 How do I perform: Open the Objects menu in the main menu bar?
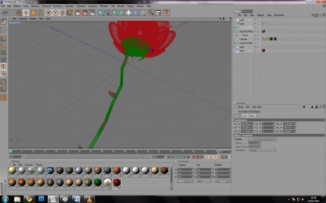(x=17, y=6)
